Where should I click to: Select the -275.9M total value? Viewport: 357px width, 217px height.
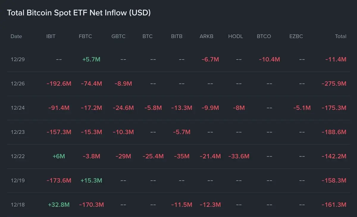[334, 84]
